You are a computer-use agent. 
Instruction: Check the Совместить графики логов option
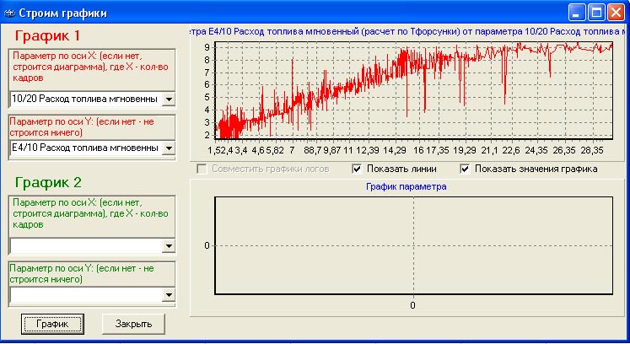202,169
